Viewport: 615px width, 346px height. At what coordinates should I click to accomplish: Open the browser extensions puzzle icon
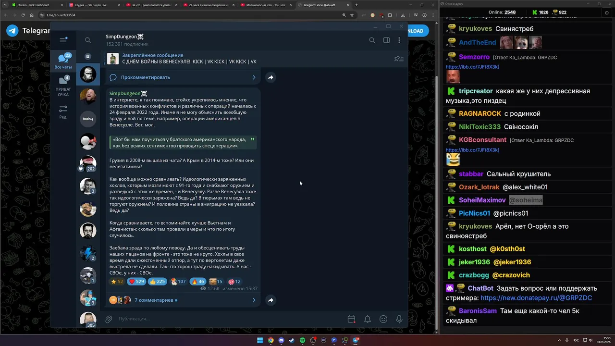point(390,15)
